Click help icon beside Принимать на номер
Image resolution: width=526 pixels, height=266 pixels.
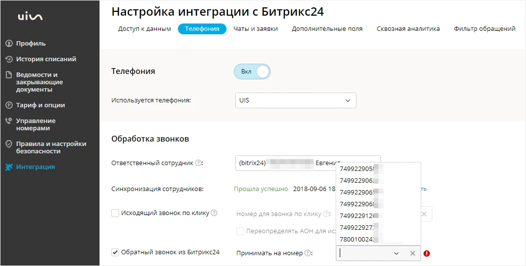[307, 253]
